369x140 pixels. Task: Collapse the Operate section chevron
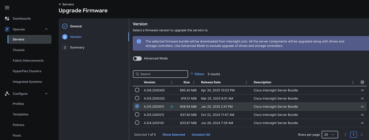(46, 29)
